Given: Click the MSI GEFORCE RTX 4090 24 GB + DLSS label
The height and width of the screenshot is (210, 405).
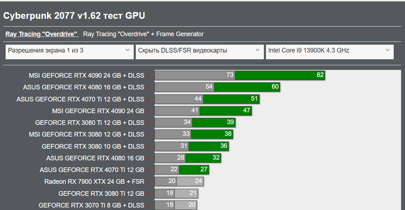Looking at the screenshot, I should click(x=86, y=76).
